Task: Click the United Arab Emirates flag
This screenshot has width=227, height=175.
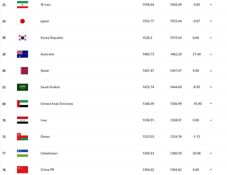Action: tap(22, 104)
